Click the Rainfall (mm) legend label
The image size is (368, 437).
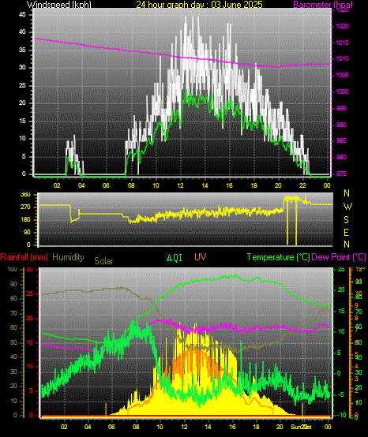(24, 257)
